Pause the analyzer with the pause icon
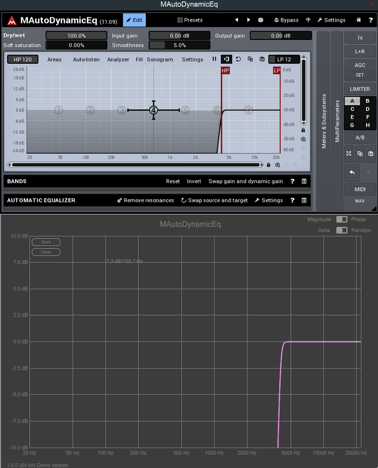 coord(214,59)
